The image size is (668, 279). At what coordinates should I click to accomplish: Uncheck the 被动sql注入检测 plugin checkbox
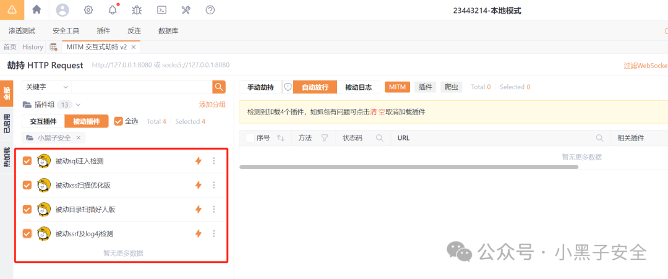click(27, 161)
